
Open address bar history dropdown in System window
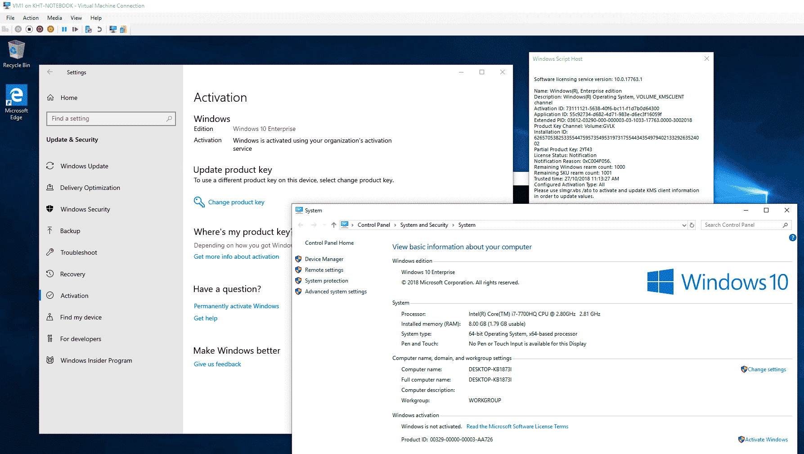pyautogui.click(x=684, y=225)
